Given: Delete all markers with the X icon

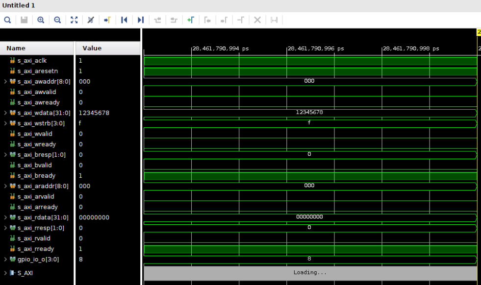Looking at the screenshot, I should click(257, 20).
